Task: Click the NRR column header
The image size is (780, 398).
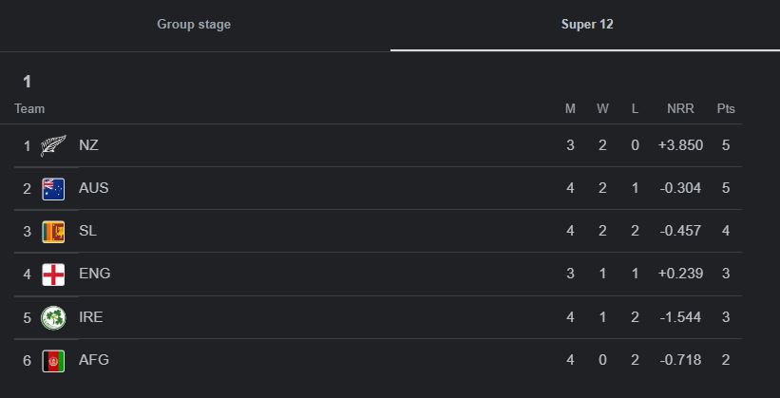Action: (680, 108)
